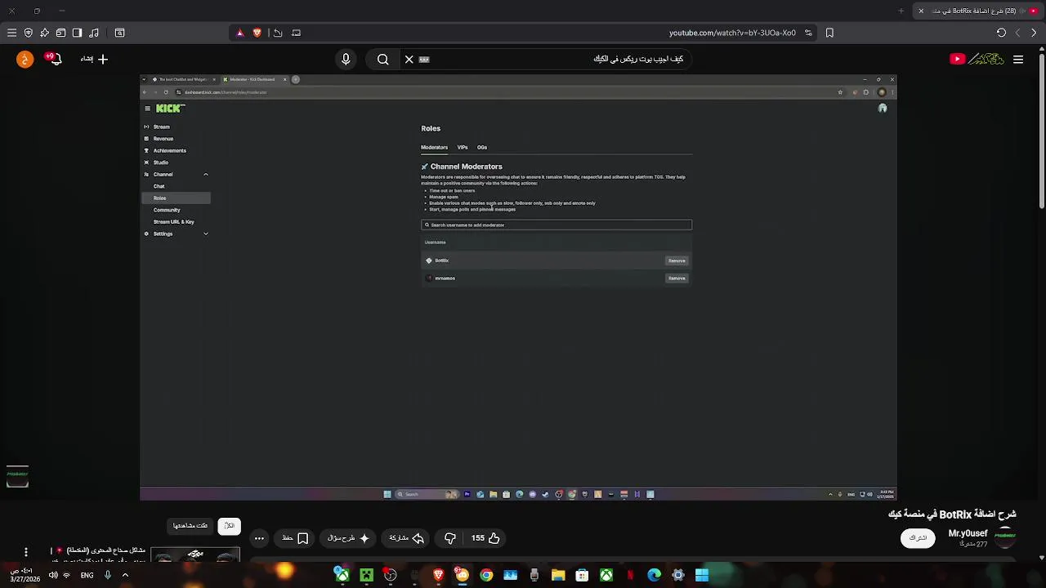Click the Kick profile avatar in the dashboard
The height and width of the screenshot is (588, 1046).
tap(883, 108)
